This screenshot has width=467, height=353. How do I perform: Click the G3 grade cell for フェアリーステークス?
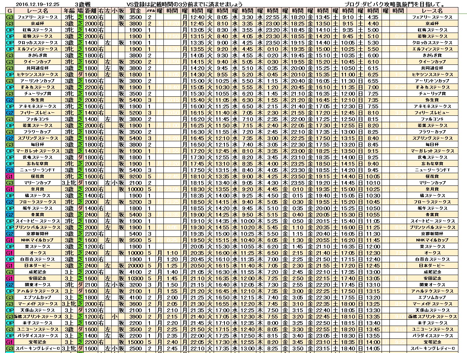tap(10, 17)
